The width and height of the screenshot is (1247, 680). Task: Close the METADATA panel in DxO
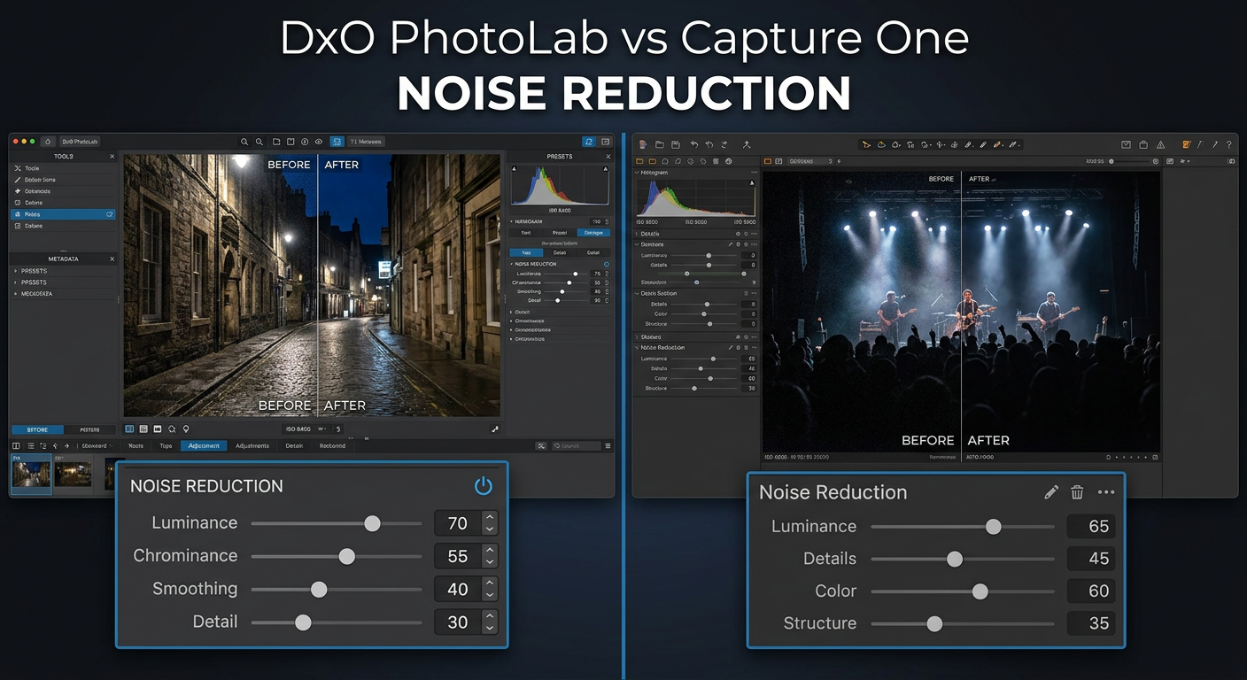112,259
